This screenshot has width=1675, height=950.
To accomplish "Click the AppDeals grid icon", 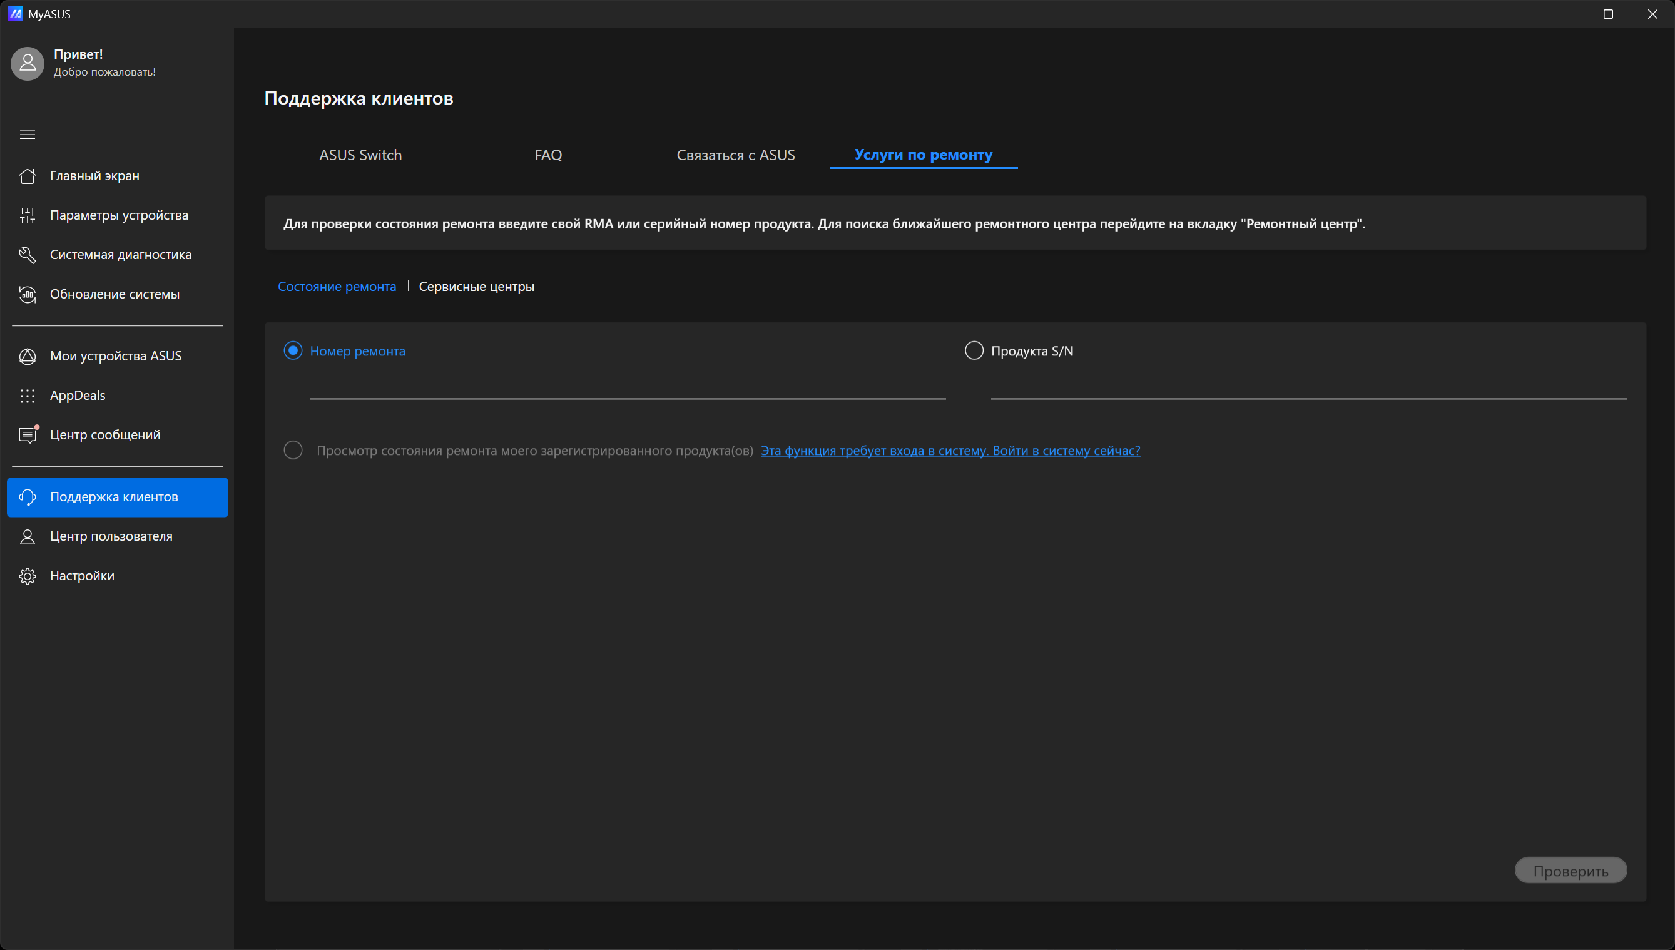I will 28,396.
